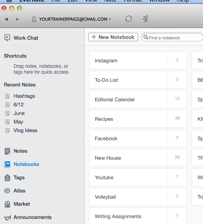Open the Vlog Ideas recent note
This screenshot has width=203, height=224.
25,131
